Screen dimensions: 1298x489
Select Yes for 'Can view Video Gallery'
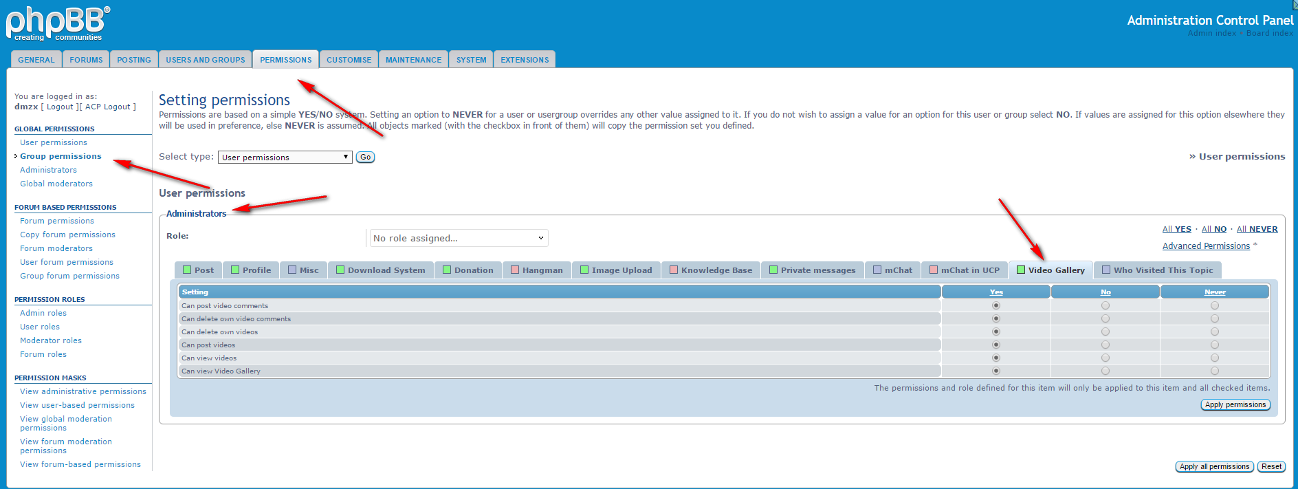coord(996,371)
